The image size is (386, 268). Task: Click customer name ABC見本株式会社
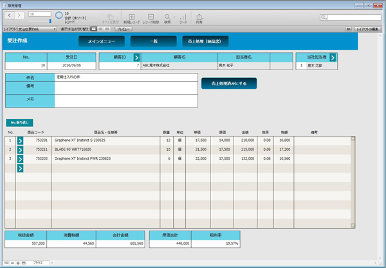pos(156,65)
